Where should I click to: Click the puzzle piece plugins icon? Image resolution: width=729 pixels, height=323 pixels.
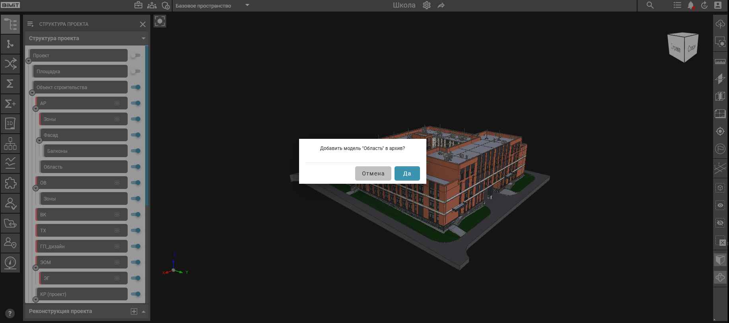(x=10, y=183)
